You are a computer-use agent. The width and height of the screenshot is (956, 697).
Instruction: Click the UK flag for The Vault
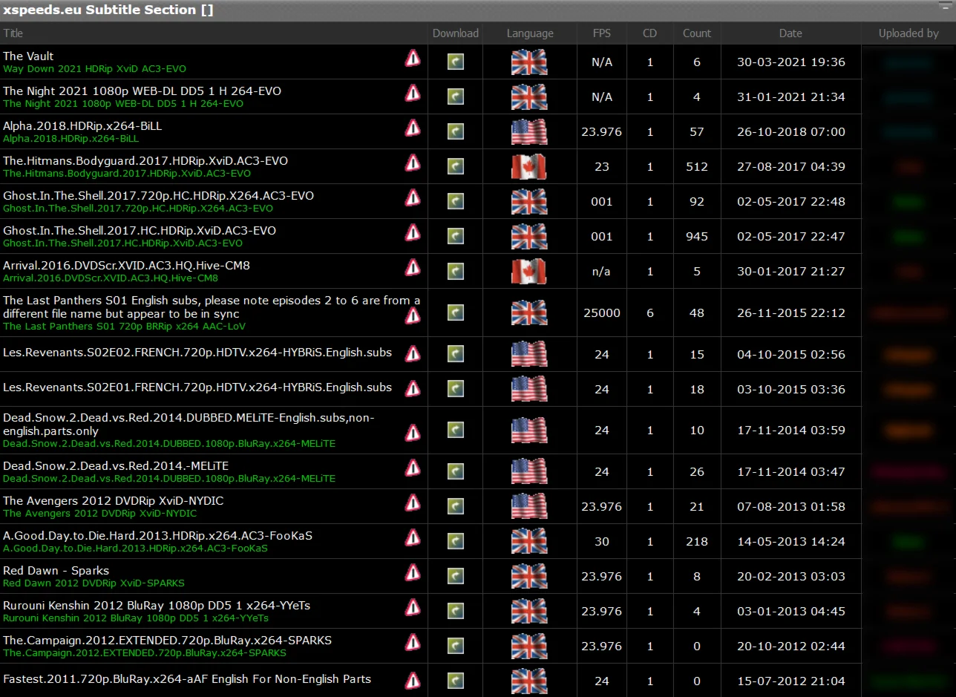pyautogui.click(x=529, y=62)
